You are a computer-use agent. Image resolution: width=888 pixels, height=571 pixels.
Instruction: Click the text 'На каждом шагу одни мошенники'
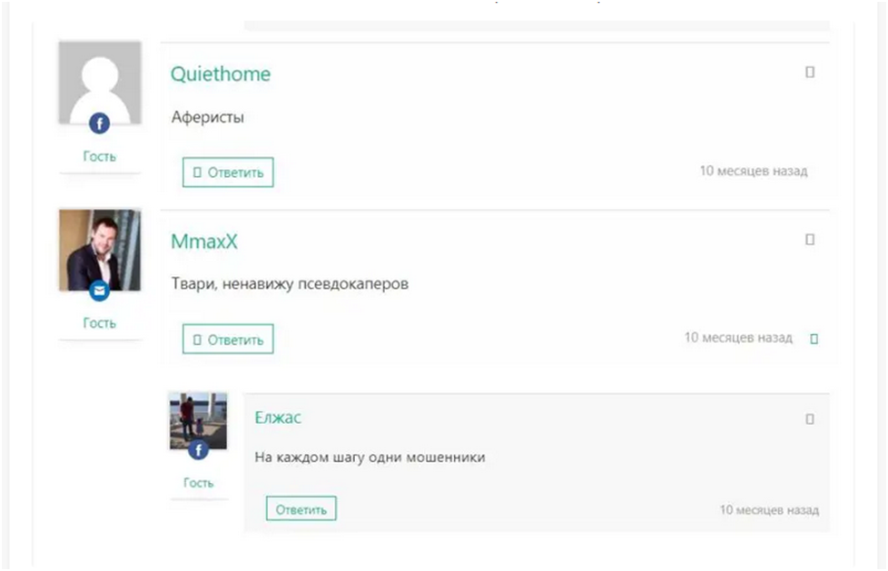click(370, 458)
